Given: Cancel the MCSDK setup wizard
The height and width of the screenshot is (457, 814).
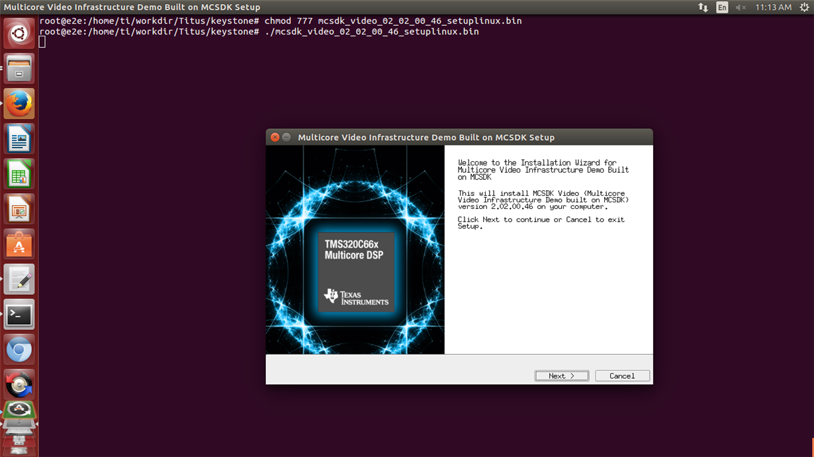Looking at the screenshot, I should pyautogui.click(x=622, y=376).
